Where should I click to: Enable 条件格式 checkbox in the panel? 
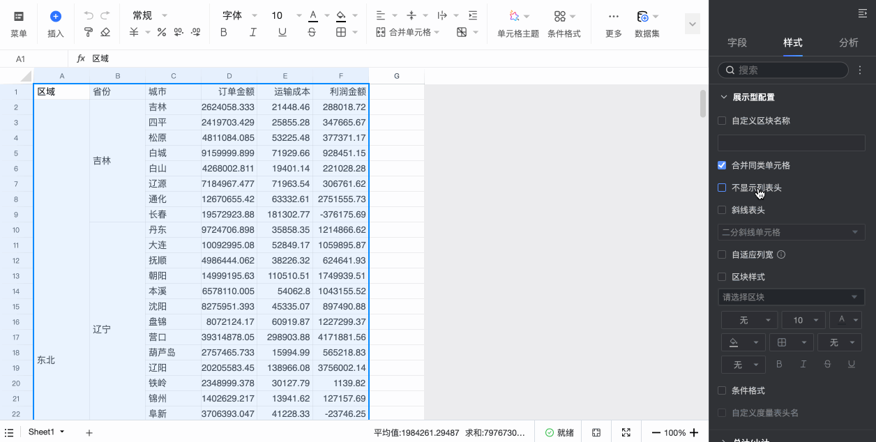722,390
